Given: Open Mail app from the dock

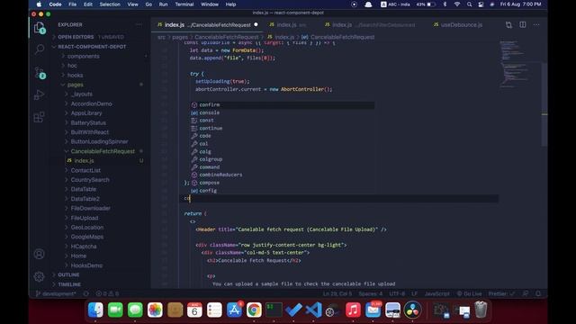Looking at the screenshot, I should (373, 310).
